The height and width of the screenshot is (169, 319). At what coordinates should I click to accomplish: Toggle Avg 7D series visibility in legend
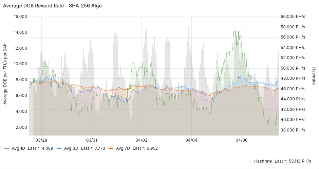coord(123,148)
